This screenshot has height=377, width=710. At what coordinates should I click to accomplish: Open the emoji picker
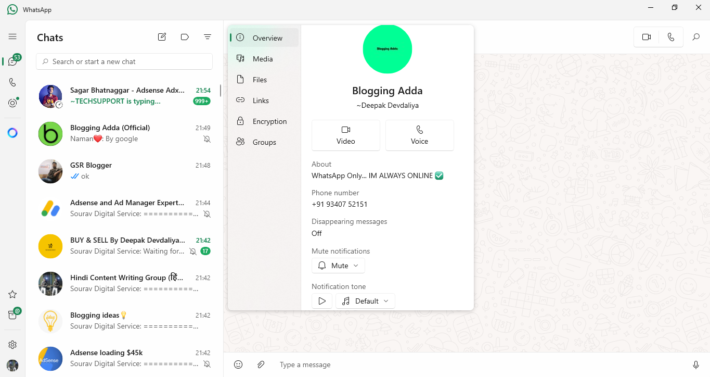[x=238, y=365]
